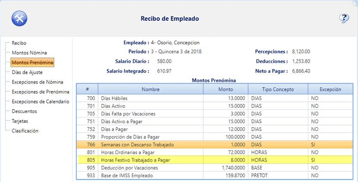Viewport: 358px width, 182px height.
Task: Open Montos Nómina tree item
Action: coord(29,53)
